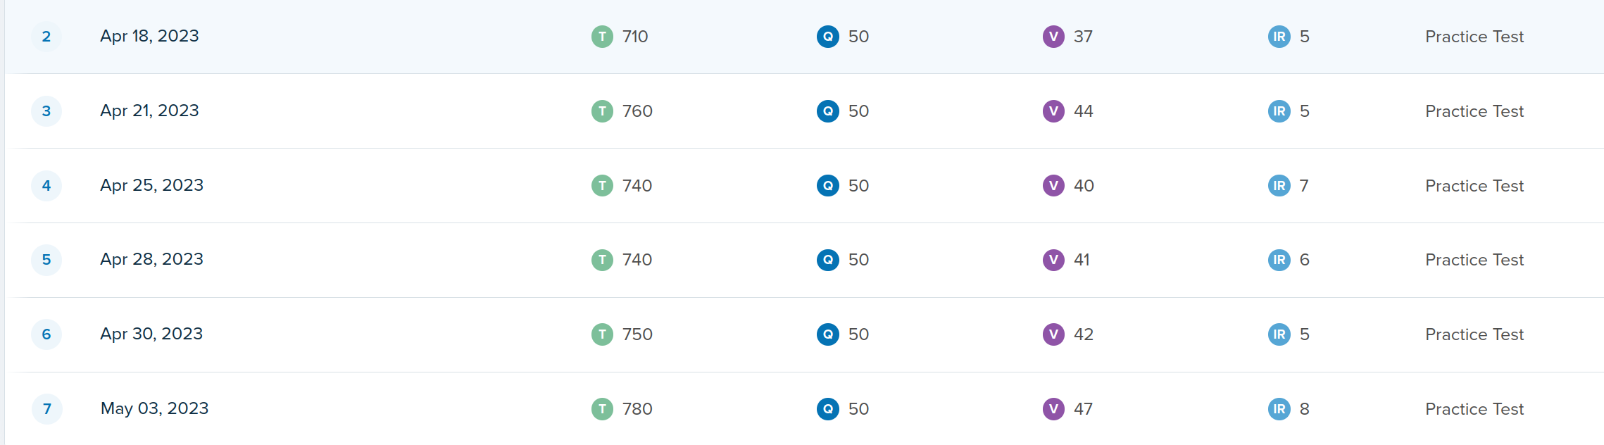This screenshot has width=1604, height=445.
Task: Open test number 7 badge
Action: pos(46,409)
